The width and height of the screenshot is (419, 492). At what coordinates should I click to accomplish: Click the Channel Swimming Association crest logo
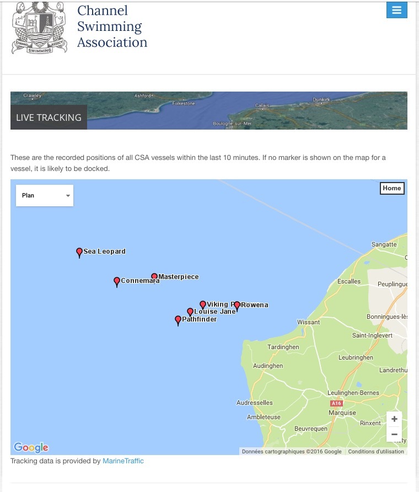(40, 28)
